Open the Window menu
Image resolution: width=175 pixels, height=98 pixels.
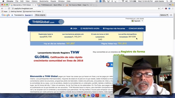[x=61, y=1]
